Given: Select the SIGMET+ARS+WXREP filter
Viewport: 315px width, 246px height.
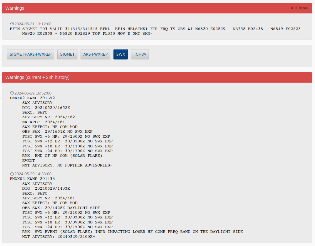Looking at the screenshot, I should (x=30, y=54).
